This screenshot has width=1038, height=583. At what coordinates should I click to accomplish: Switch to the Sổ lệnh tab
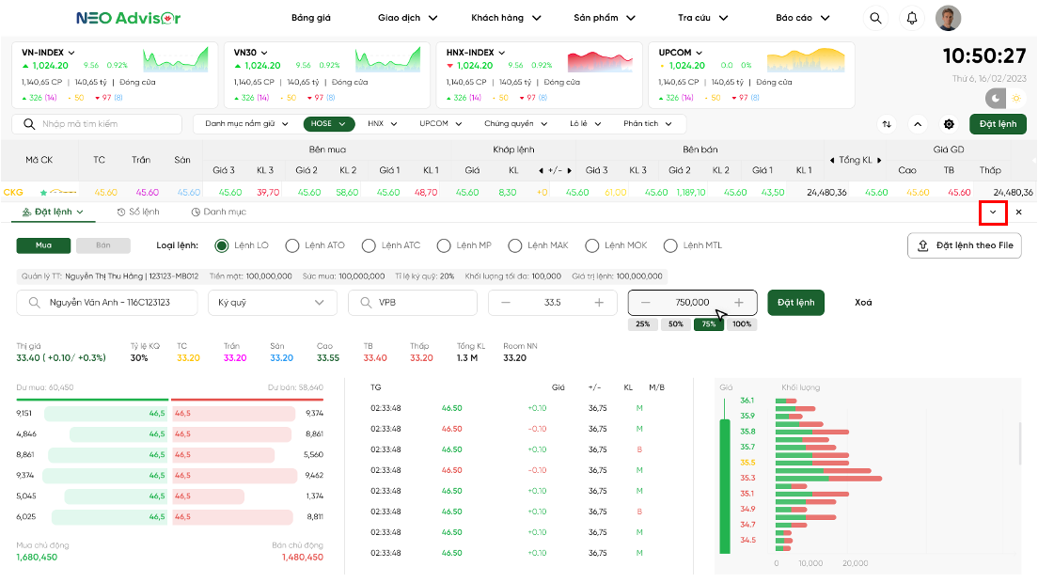138,213
